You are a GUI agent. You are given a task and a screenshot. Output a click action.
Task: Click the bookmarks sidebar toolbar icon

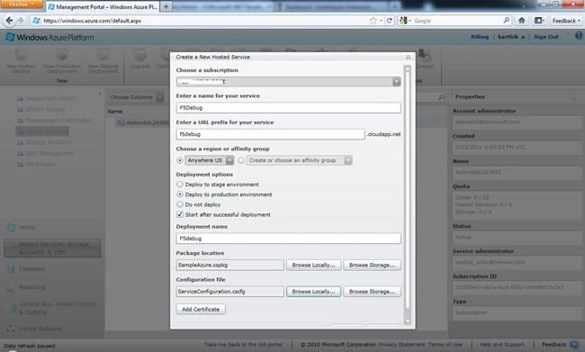(x=539, y=21)
